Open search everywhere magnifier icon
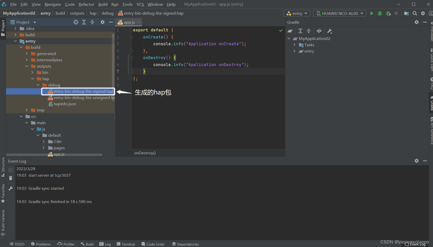 click(415, 13)
